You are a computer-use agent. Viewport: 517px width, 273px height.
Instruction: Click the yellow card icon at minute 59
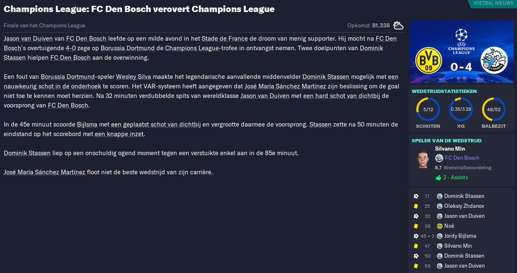pyautogui.click(x=416, y=266)
